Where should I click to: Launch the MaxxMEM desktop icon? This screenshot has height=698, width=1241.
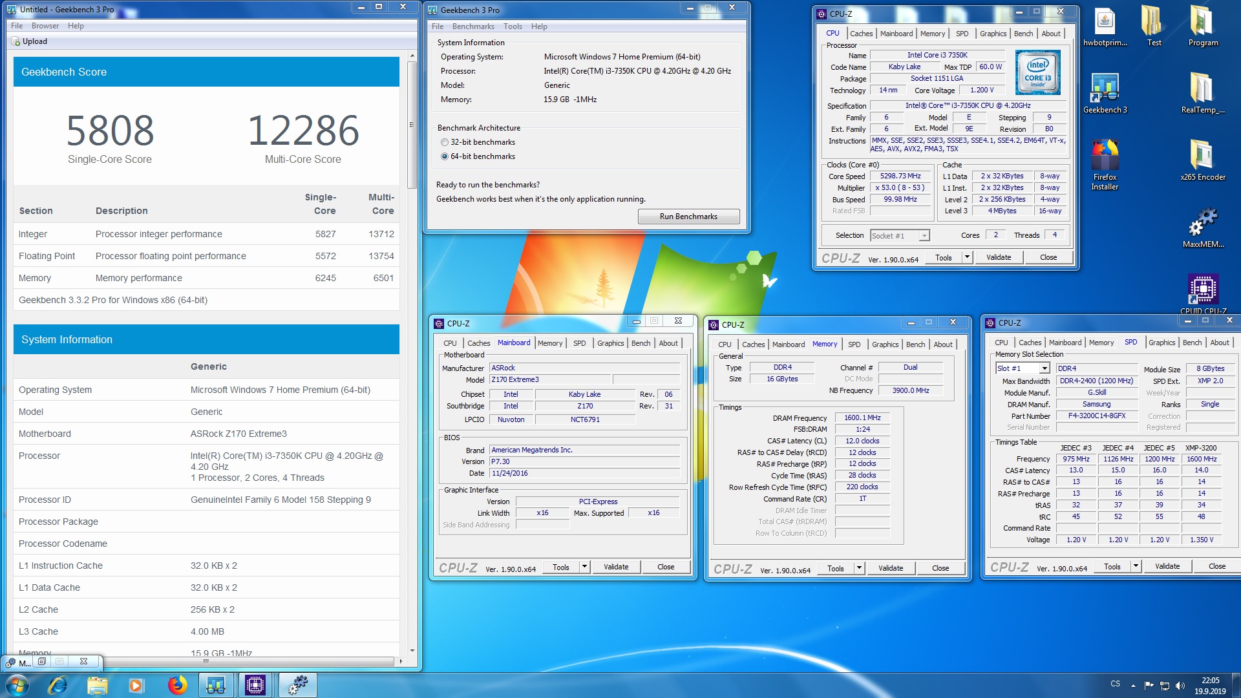click(1203, 227)
